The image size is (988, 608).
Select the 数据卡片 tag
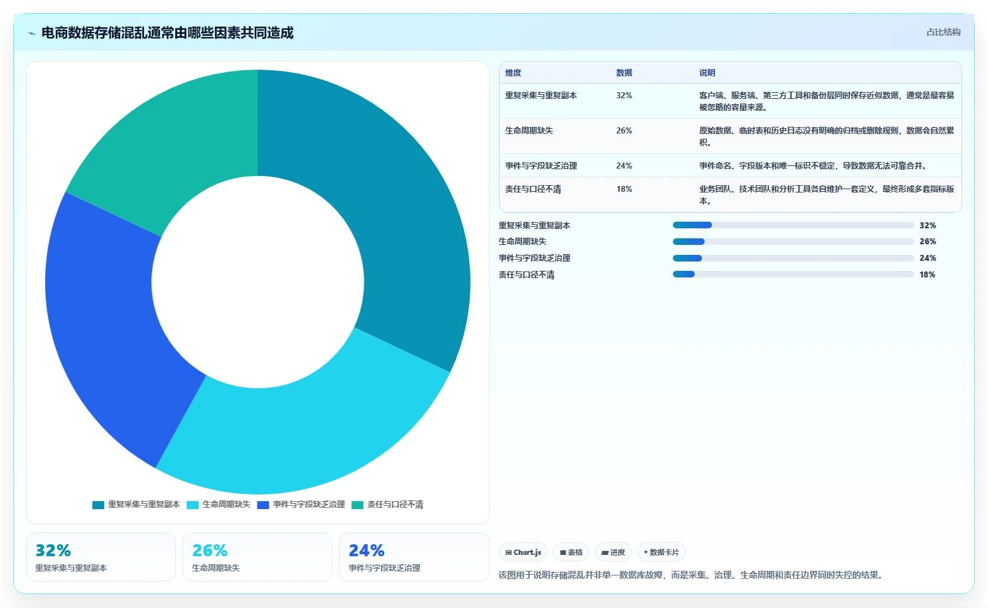[662, 552]
